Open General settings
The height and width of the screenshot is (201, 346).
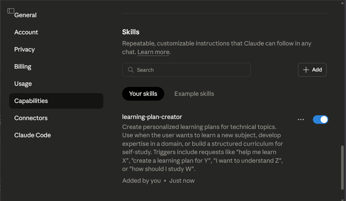point(25,15)
